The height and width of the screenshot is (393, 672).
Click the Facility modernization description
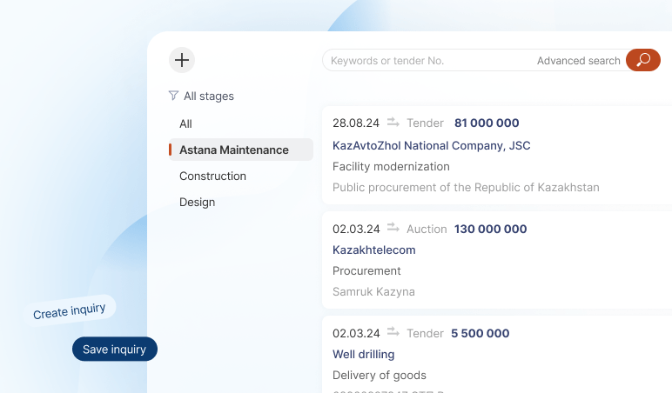point(391,167)
